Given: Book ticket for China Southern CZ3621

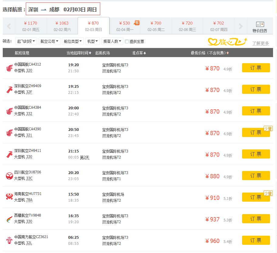Looking at the screenshot, I should point(256,240).
